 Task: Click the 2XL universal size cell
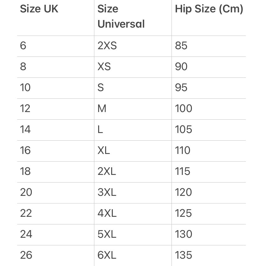pyautogui.click(x=107, y=171)
